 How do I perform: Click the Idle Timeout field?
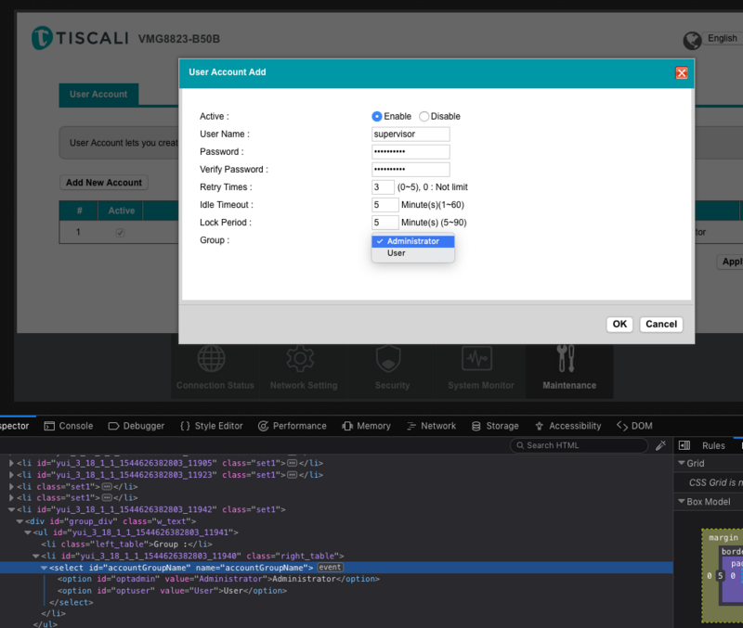[x=385, y=205]
